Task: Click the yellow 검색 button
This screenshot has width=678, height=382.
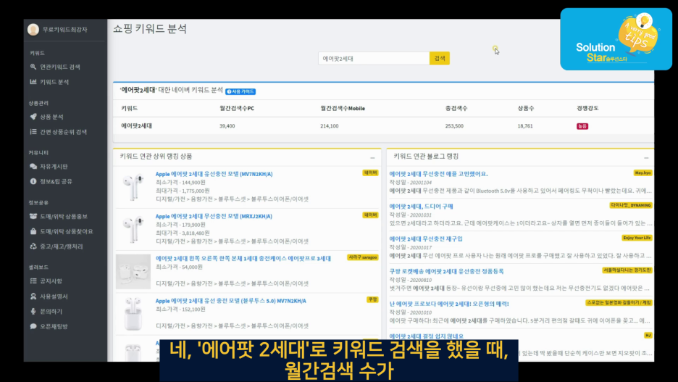Action: pyautogui.click(x=439, y=59)
